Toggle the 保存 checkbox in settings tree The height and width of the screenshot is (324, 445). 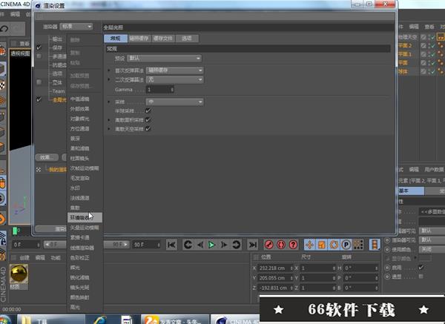pyautogui.click(x=39, y=47)
